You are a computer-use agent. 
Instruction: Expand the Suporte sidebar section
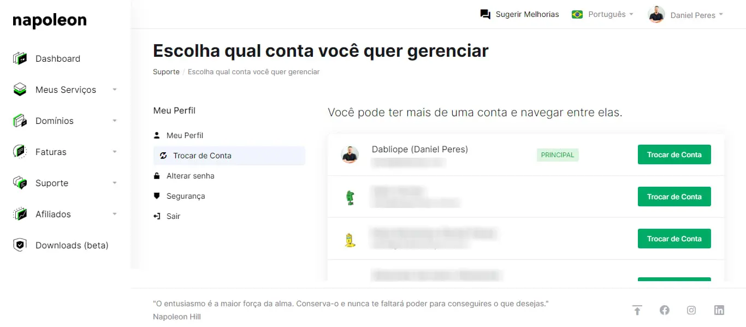click(114, 183)
